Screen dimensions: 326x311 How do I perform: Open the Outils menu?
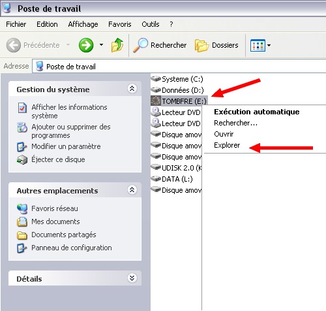[151, 24]
